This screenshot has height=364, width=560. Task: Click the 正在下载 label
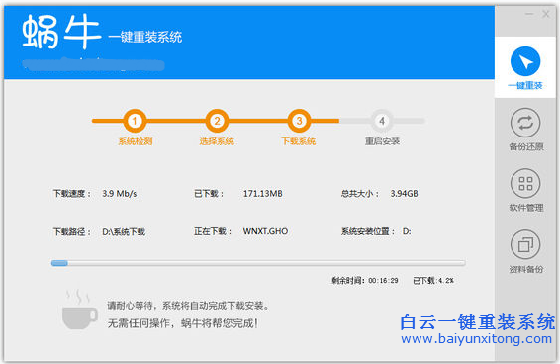pos(213,231)
